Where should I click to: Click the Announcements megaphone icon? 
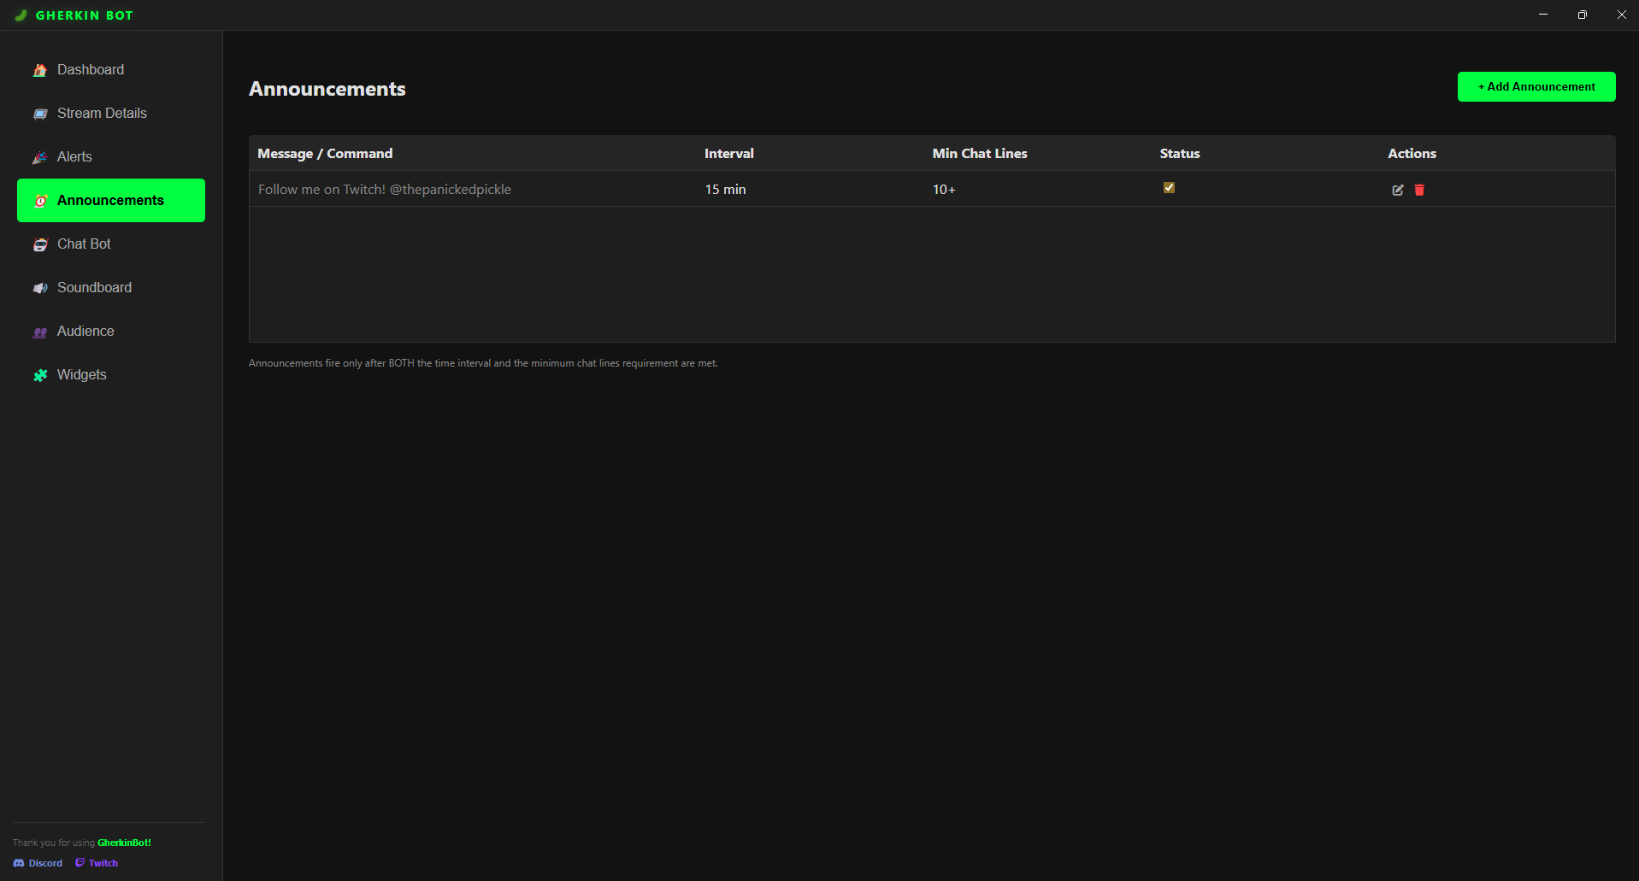(40, 201)
